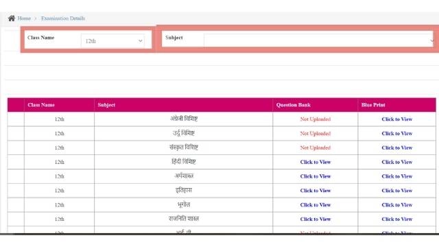This screenshot has height=247, width=439.
Task: Click the Subject column header
Action: 106,105
